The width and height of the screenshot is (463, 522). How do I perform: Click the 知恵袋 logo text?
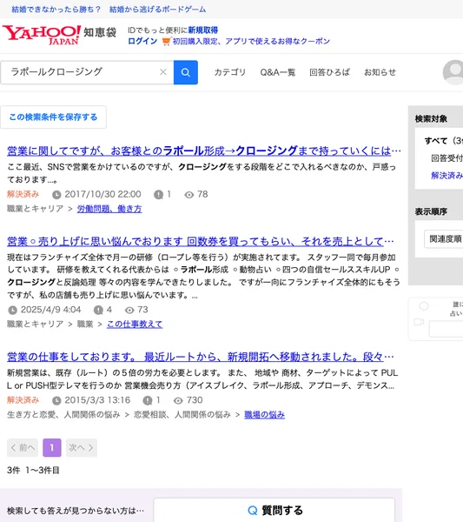click(100, 32)
